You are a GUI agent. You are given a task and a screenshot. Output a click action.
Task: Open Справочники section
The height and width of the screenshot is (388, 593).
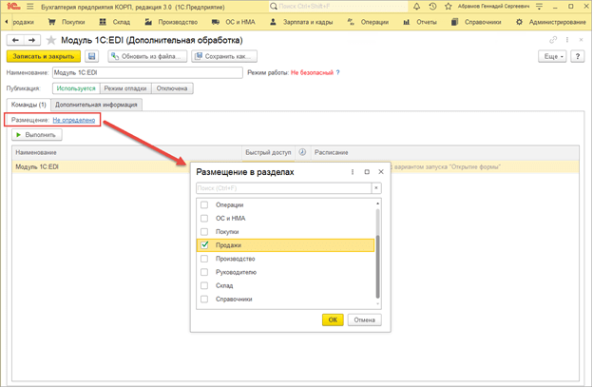(476, 22)
